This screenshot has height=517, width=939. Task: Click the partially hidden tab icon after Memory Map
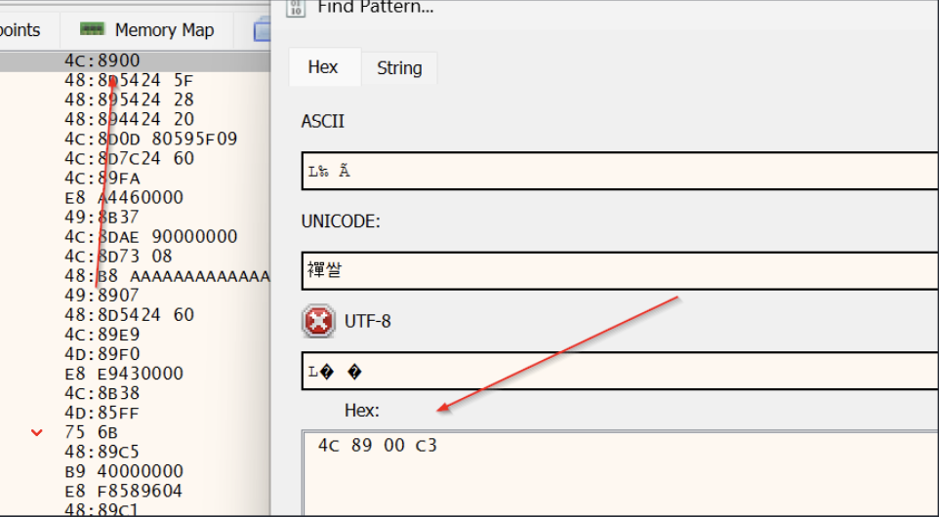(262, 30)
